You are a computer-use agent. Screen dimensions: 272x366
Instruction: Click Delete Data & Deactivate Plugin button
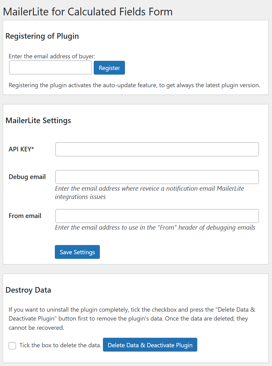[150, 345]
